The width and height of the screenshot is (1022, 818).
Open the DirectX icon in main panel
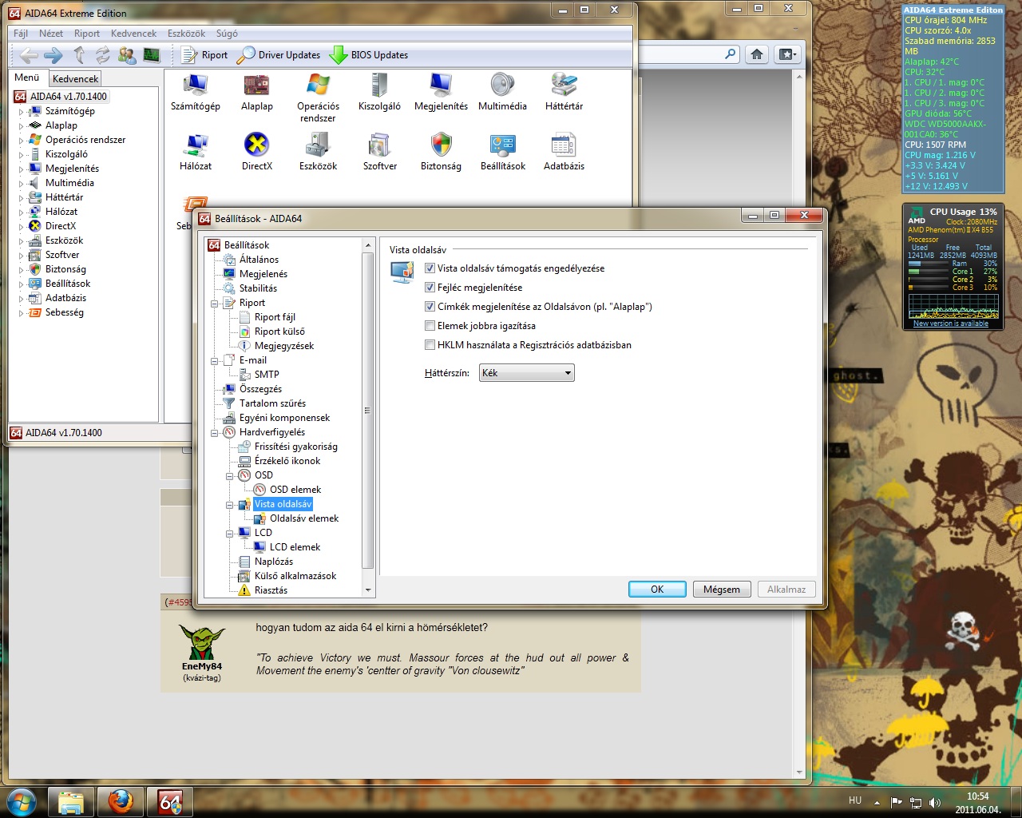coord(257,153)
